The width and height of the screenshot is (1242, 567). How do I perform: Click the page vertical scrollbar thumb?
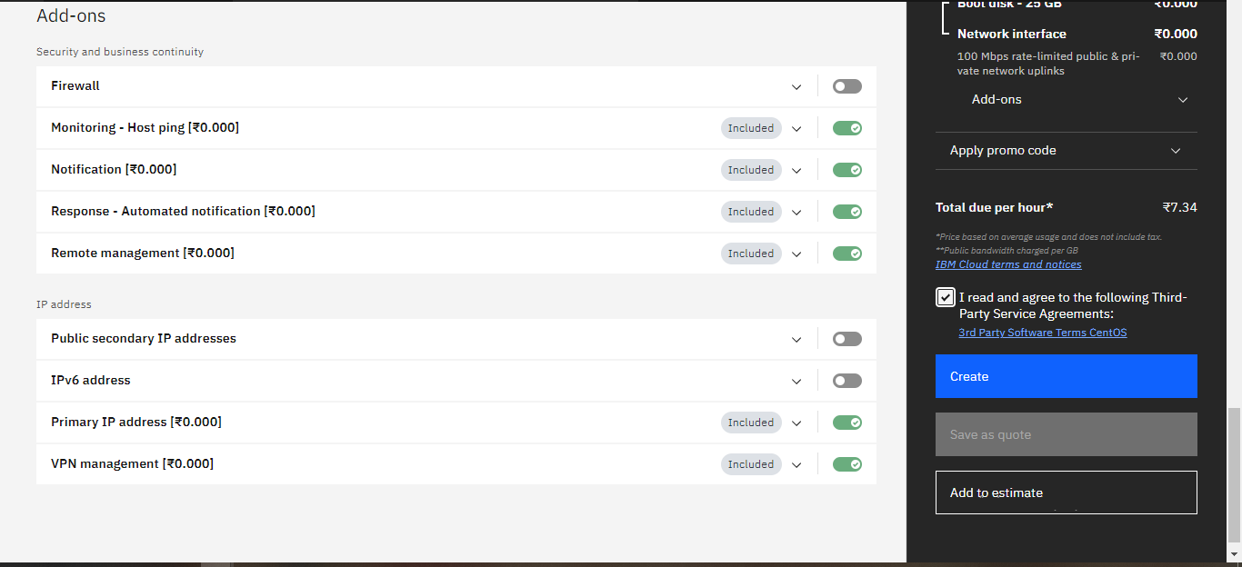pyautogui.click(x=1234, y=474)
